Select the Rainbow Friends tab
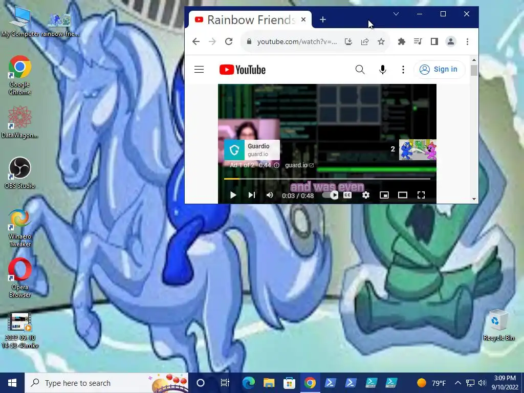Viewport: 524px width, 393px height. 250,20
